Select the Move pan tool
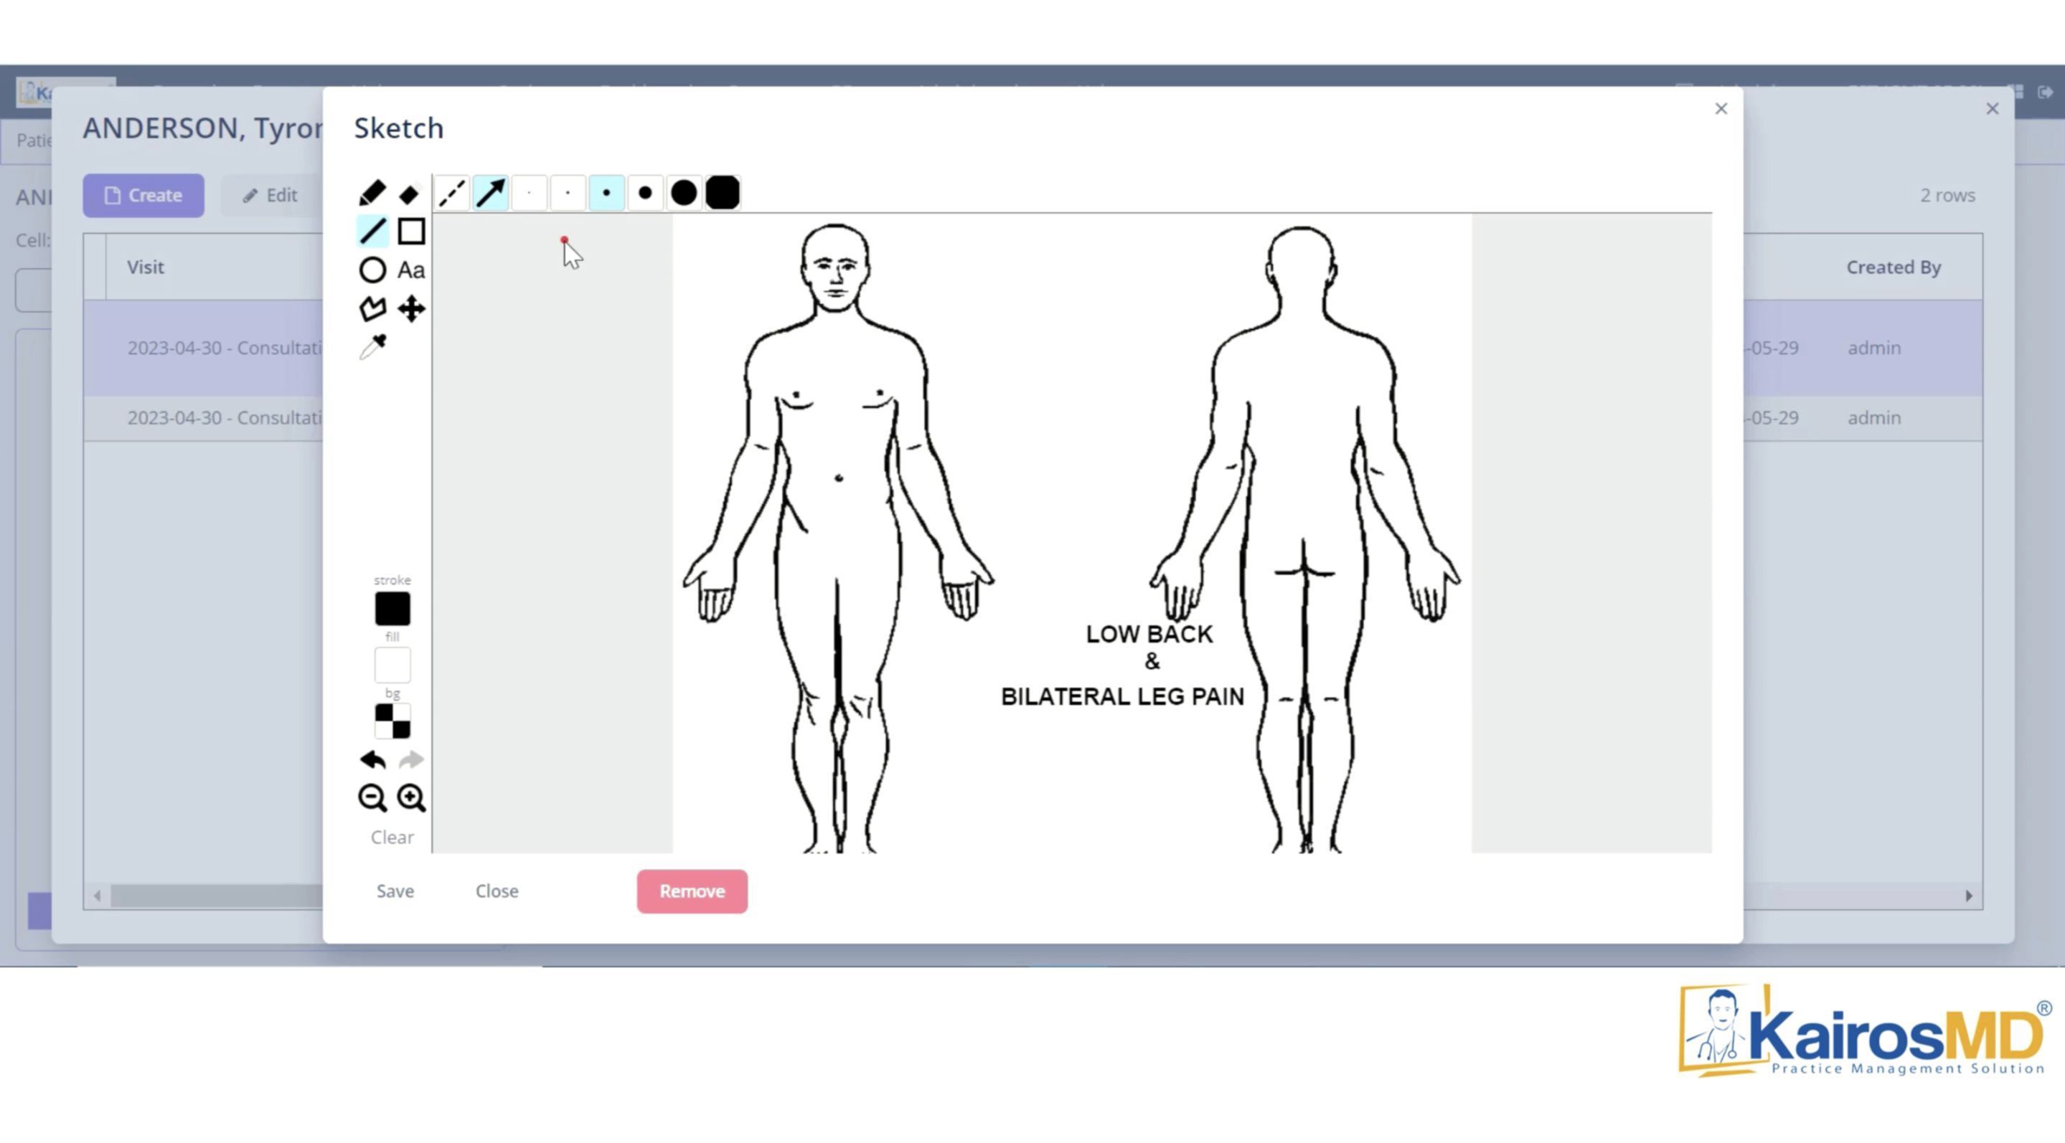 tap(411, 308)
